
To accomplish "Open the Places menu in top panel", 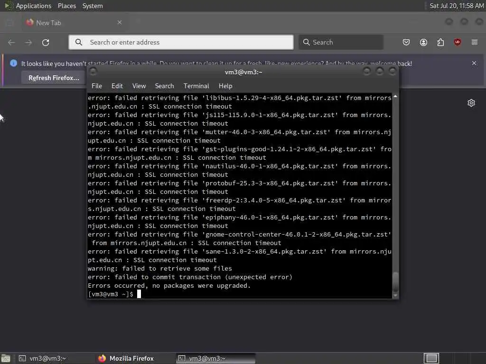I will pos(66,6).
